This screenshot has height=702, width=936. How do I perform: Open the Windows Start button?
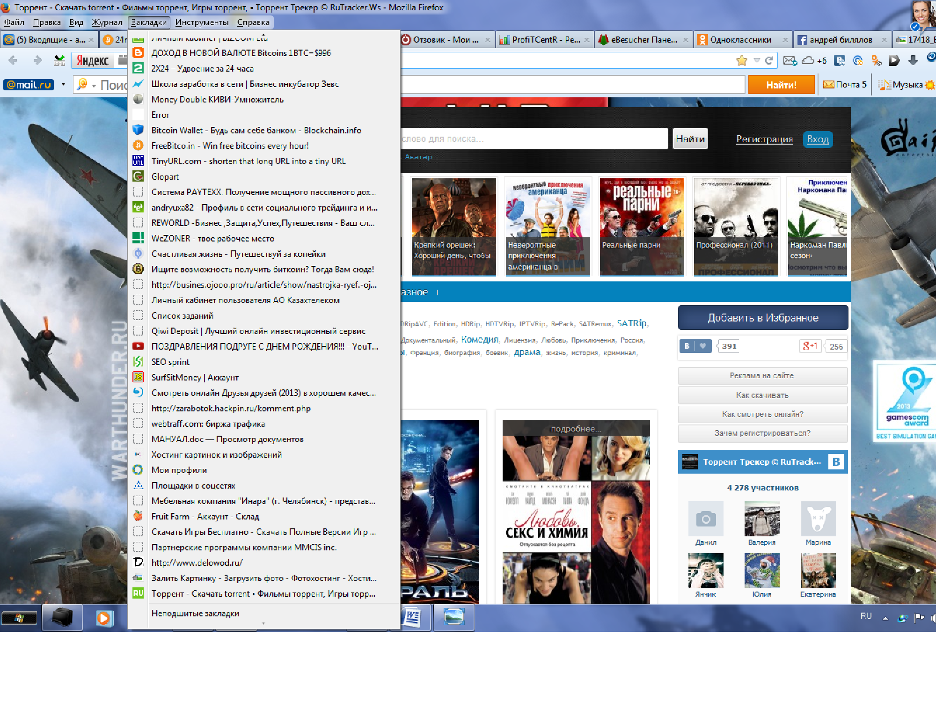19,618
